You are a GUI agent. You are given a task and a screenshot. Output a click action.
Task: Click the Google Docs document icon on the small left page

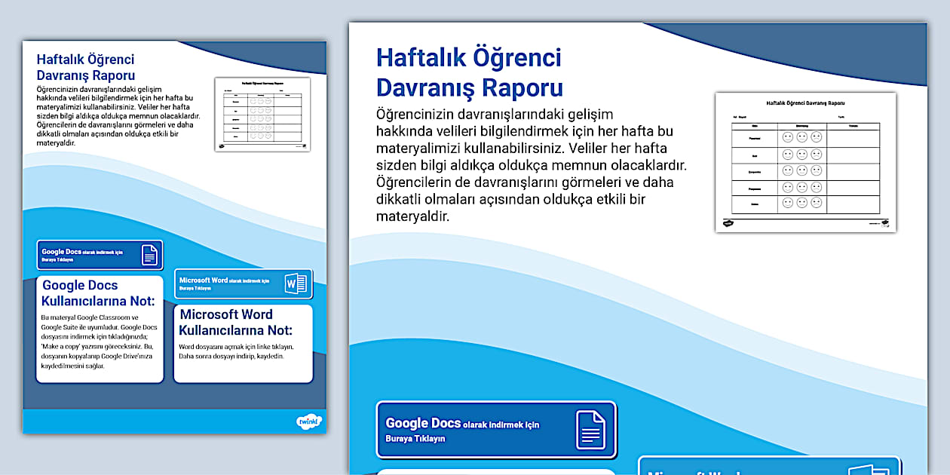point(149,256)
